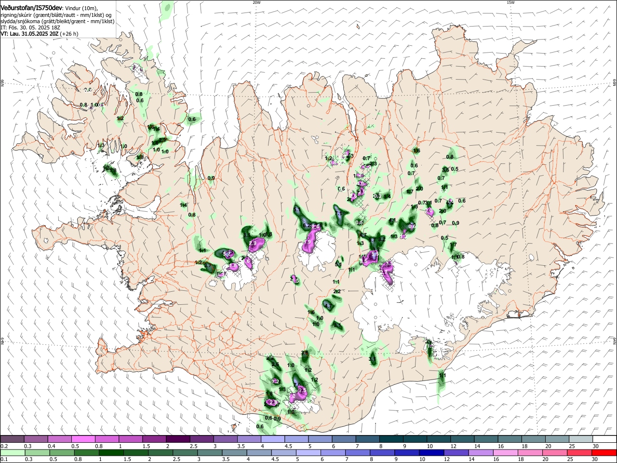
Task: Select the violet 12 swatch, lower legend
Action: pyautogui.click(x=456, y=452)
